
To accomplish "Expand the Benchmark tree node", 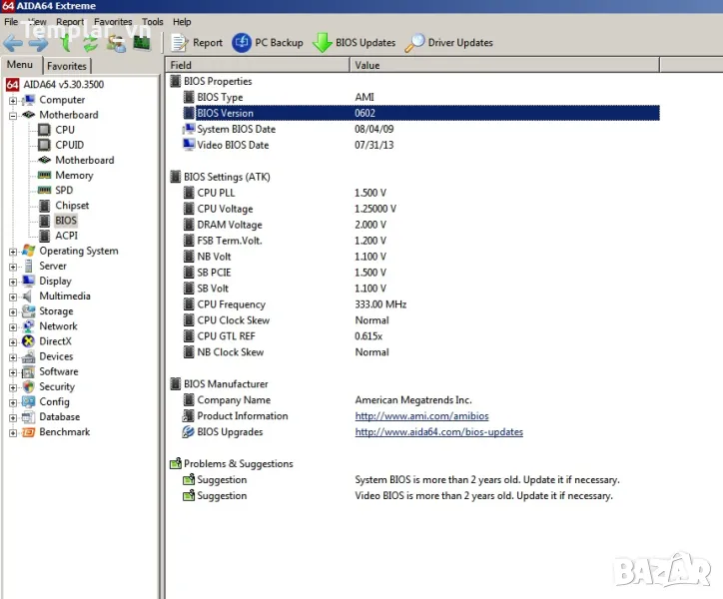I will click(13, 432).
